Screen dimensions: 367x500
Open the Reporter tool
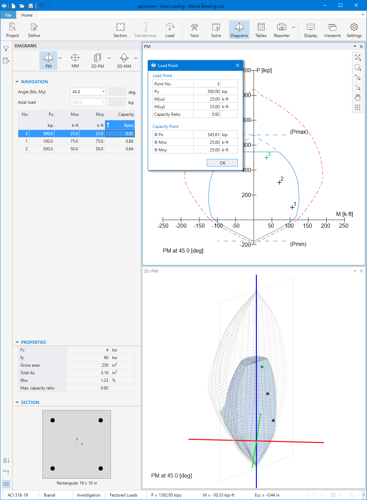[x=281, y=30]
